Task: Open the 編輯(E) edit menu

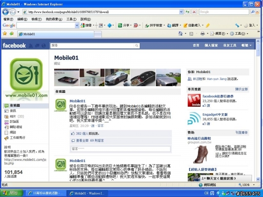Action: [22, 19]
